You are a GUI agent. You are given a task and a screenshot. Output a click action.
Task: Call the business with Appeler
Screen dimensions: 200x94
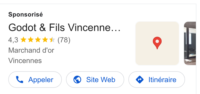point(35,80)
